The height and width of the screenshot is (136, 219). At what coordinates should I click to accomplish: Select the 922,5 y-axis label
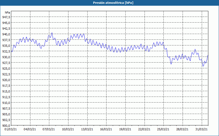(6, 74)
